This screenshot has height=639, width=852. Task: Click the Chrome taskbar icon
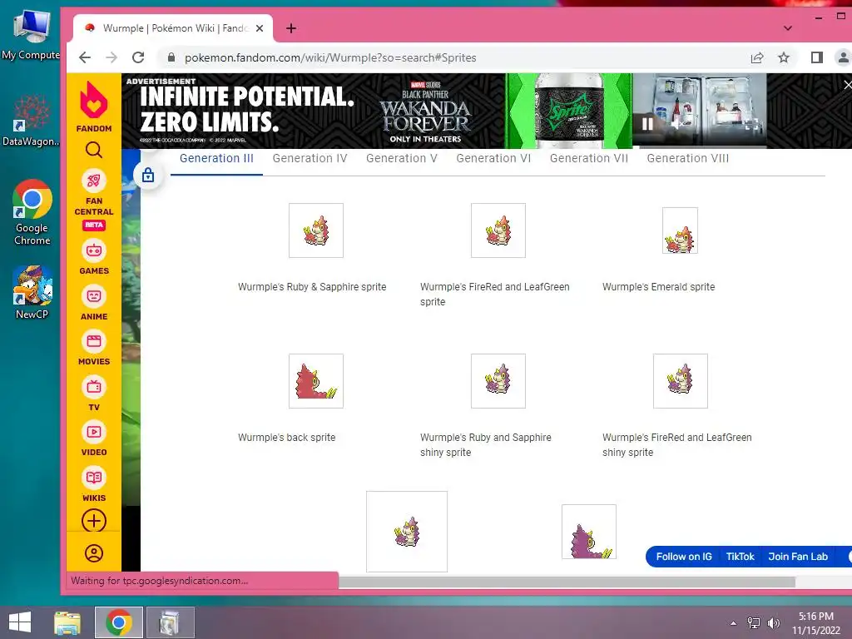(119, 622)
